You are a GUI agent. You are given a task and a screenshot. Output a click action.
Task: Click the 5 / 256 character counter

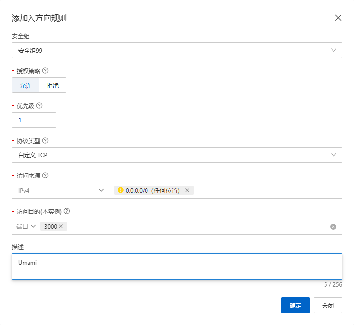[333, 284]
